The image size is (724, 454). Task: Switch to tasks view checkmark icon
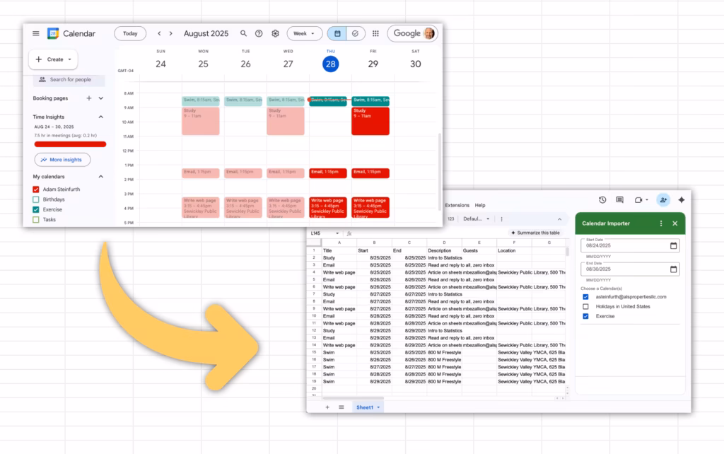[355, 33]
